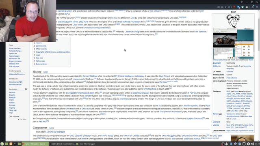Image resolution: width=260 pixels, height=146 pixels.
Task: Switch to Français language version
Action: pyautogui.click(x=13, y=98)
